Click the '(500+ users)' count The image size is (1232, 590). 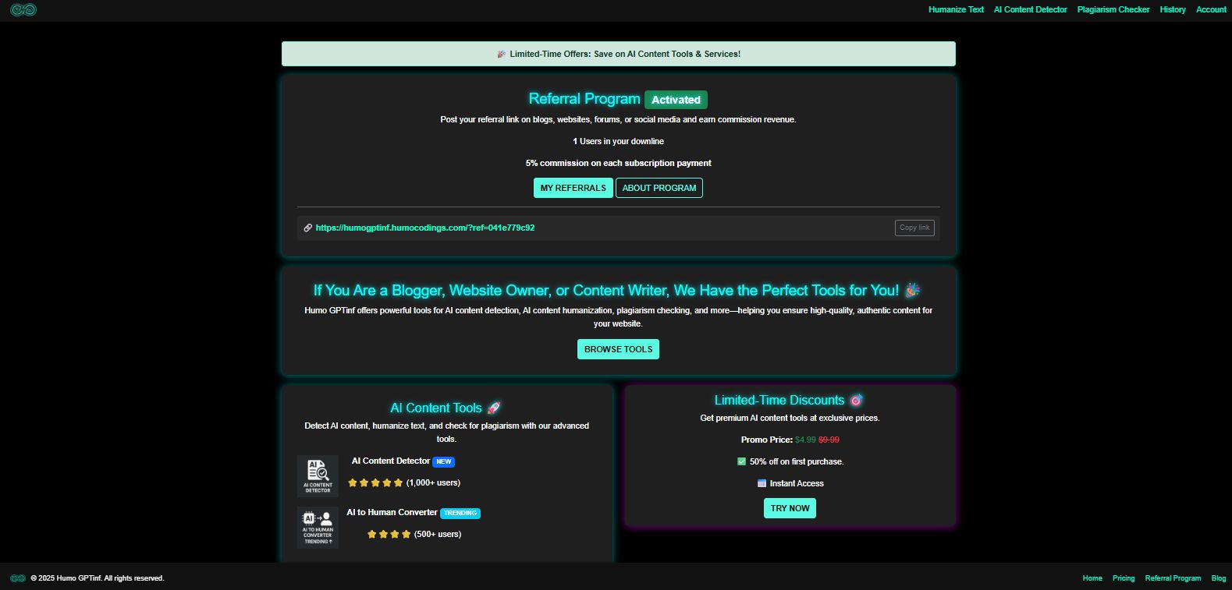(x=438, y=535)
